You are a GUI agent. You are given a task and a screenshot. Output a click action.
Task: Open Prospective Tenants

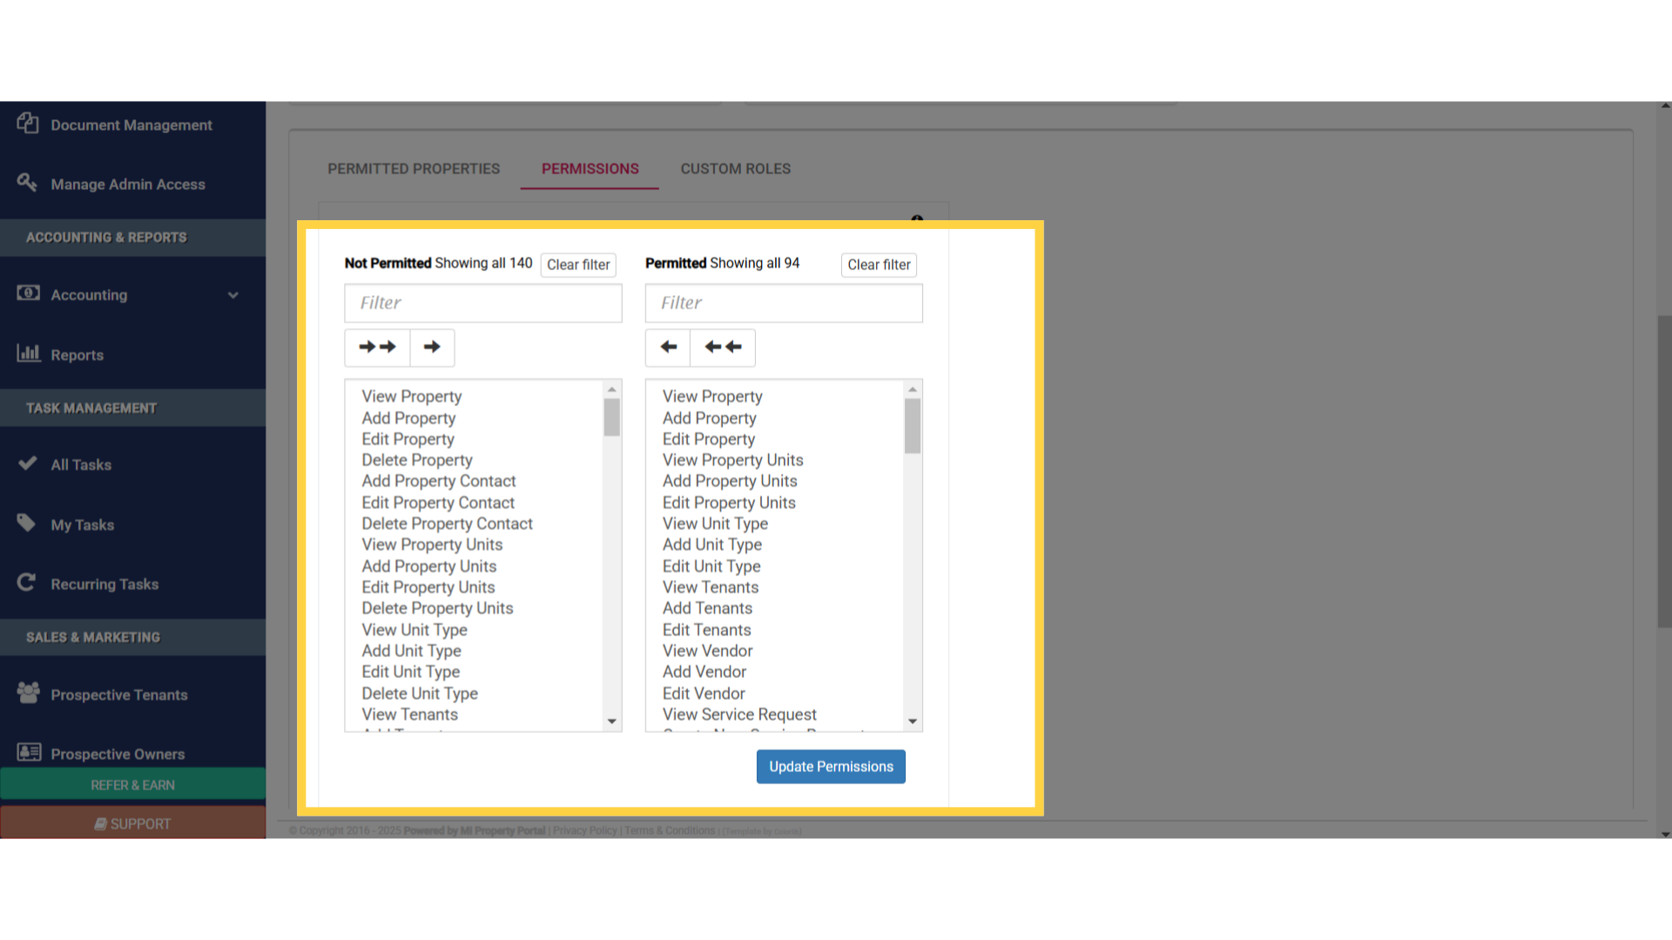click(118, 694)
